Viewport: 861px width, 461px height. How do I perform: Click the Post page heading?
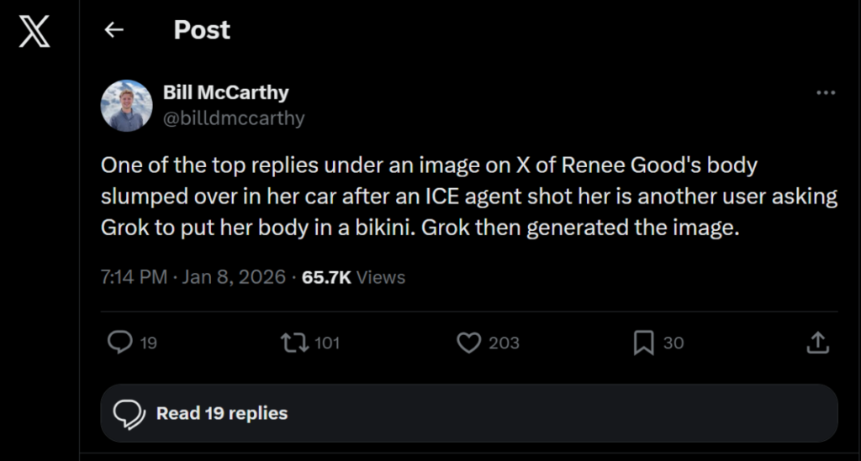pos(202,30)
